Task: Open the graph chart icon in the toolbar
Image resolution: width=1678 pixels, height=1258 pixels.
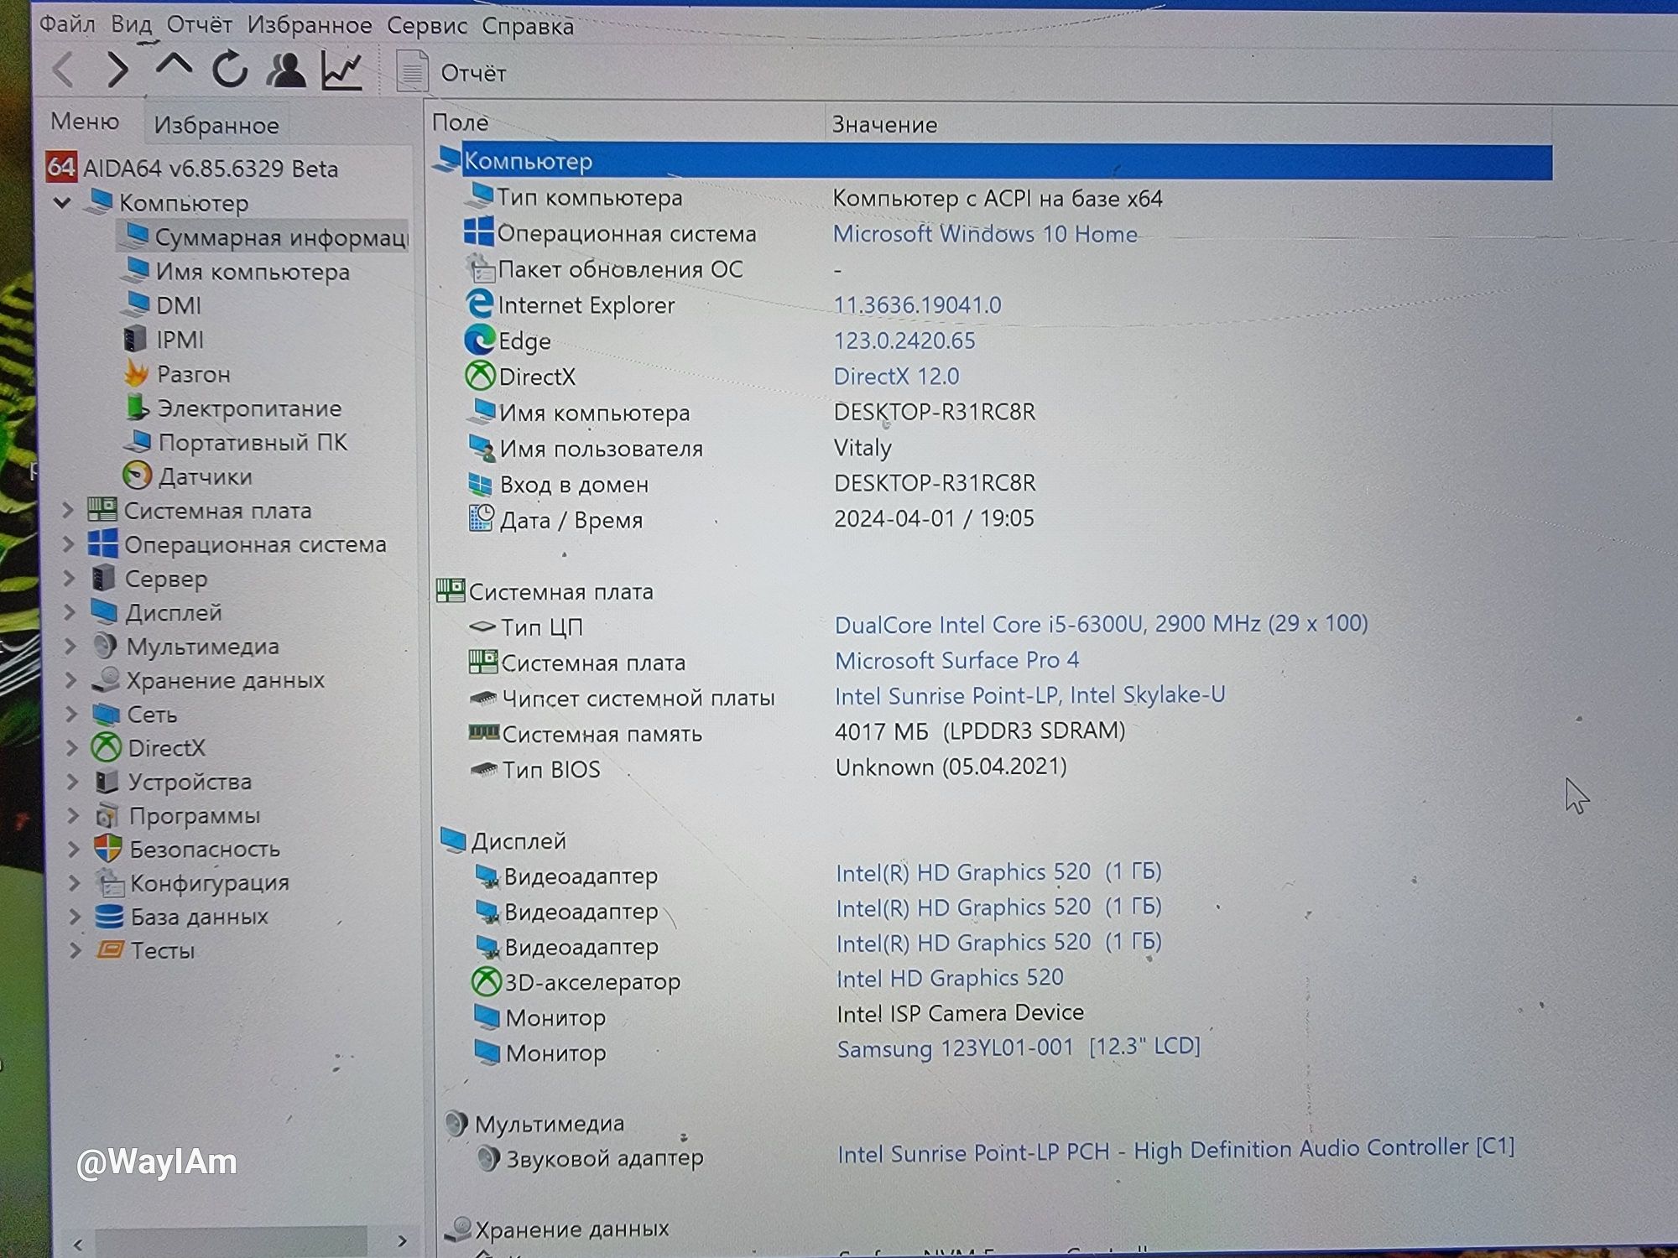Action: 341,70
